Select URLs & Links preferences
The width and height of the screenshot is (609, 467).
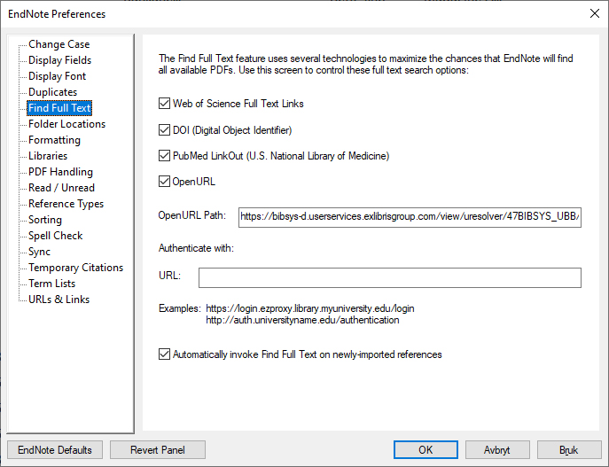[x=59, y=299]
